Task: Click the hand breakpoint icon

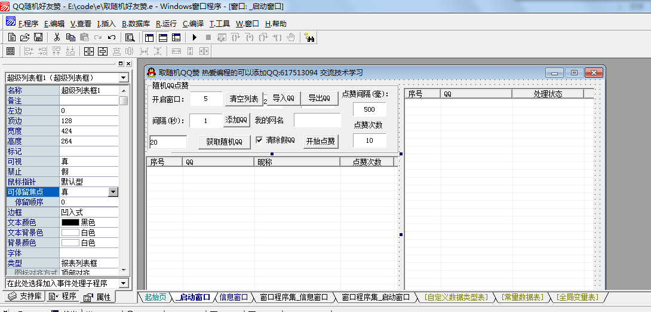Action: click(291, 38)
